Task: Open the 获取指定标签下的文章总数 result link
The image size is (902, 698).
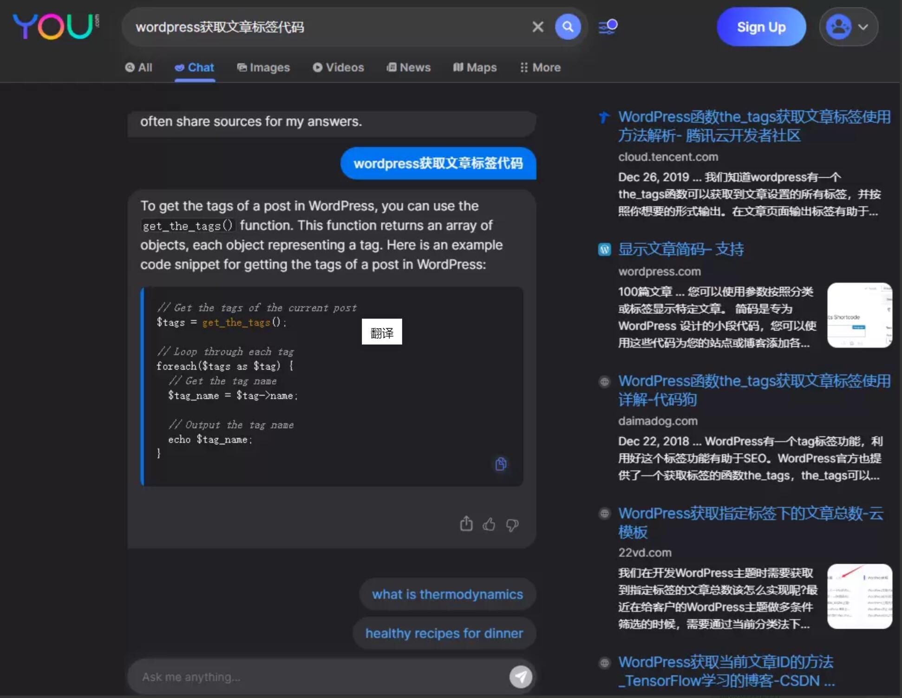Action: tap(751, 522)
